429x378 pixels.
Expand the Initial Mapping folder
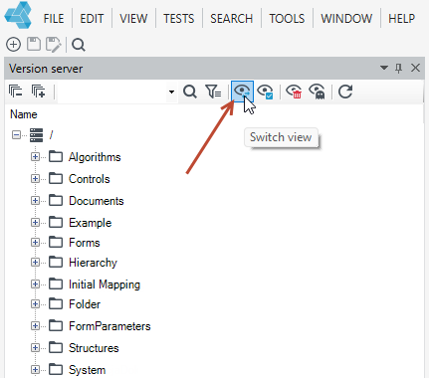[35, 284]
